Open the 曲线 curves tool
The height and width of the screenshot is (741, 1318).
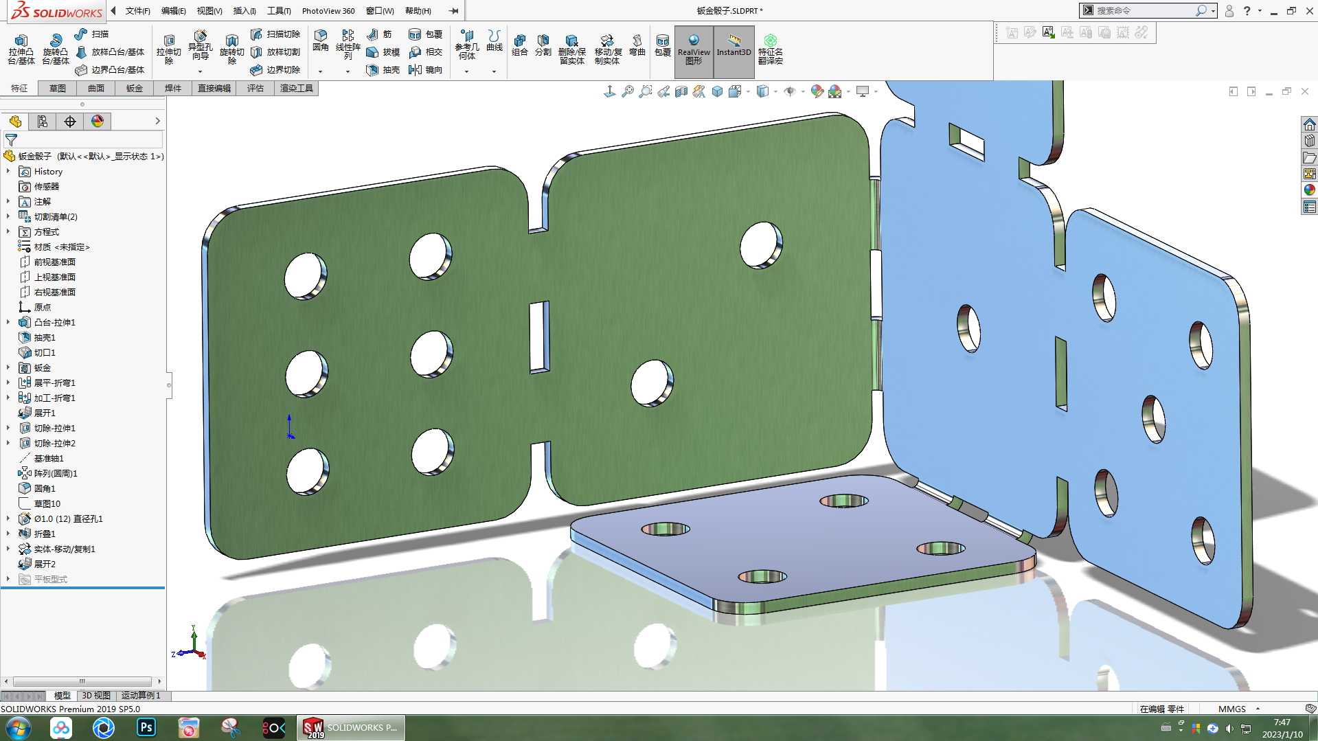(495, 41)
